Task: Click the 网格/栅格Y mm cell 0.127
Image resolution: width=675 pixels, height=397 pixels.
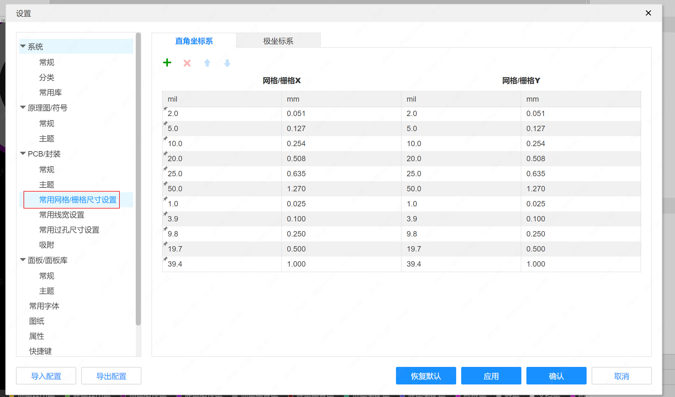Action: coord(581,129)
